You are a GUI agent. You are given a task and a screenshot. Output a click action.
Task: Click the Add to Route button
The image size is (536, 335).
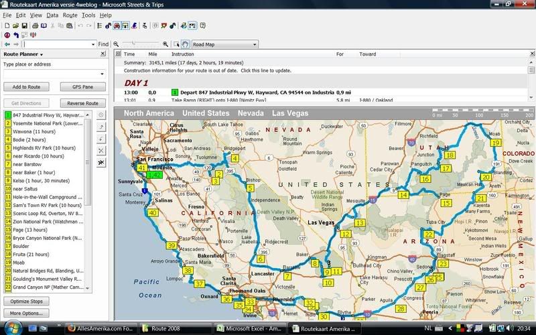(x=26, y=87)
